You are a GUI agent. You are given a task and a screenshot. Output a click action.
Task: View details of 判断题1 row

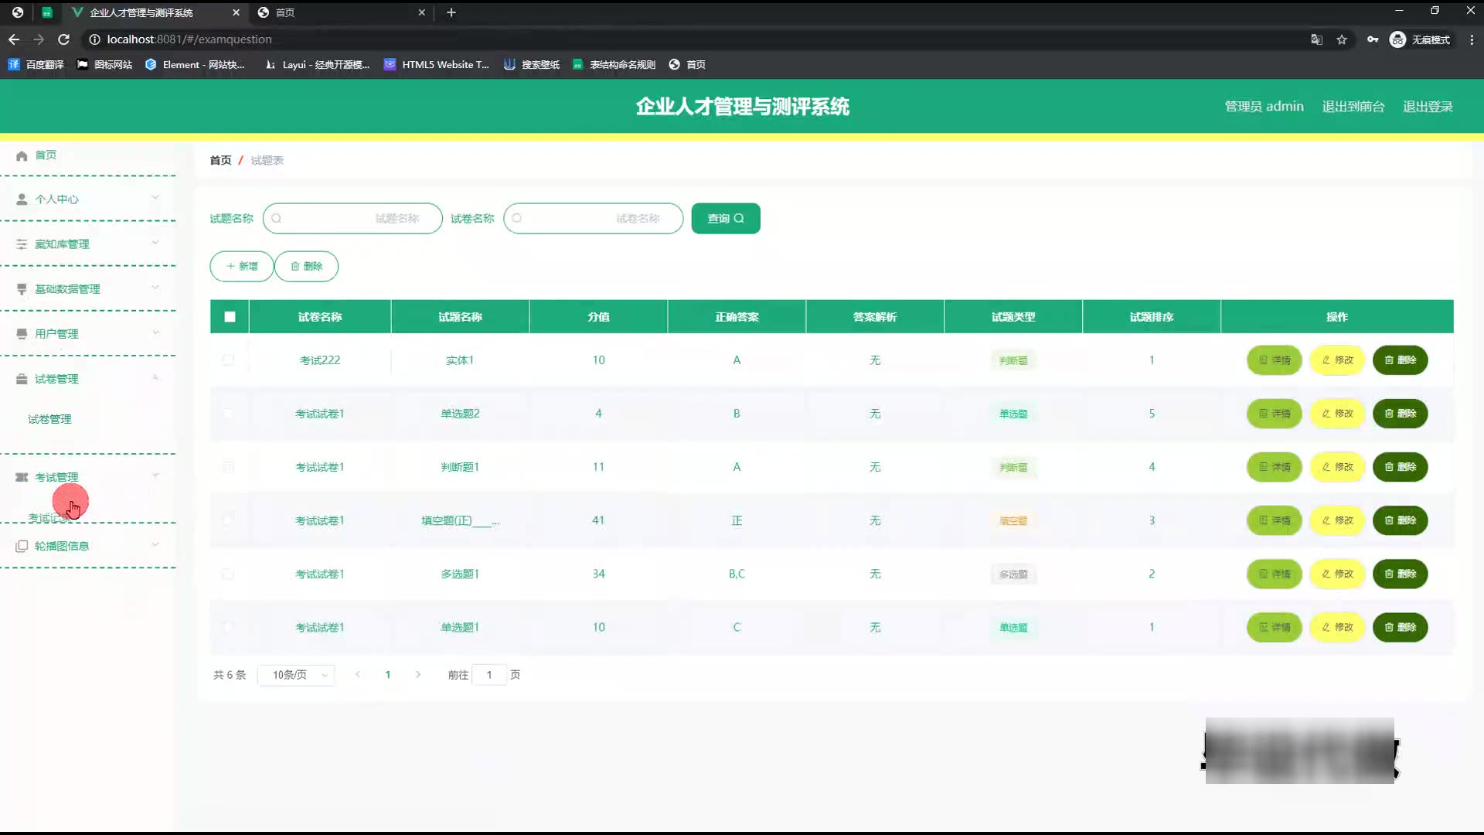1274,467
